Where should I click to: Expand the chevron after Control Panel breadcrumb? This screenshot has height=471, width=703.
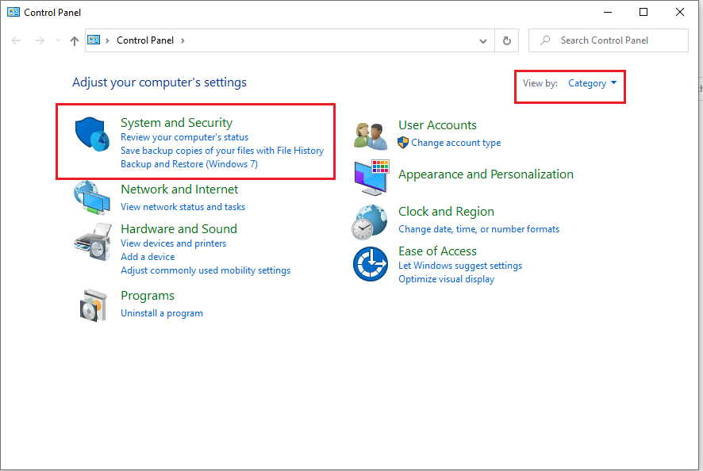[x=182, y=40]
